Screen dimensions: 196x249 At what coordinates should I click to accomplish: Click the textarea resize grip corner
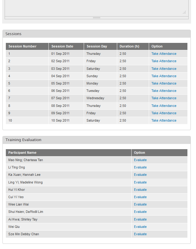pos(184,12)
